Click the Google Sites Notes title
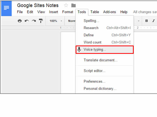 click(38, 5)
